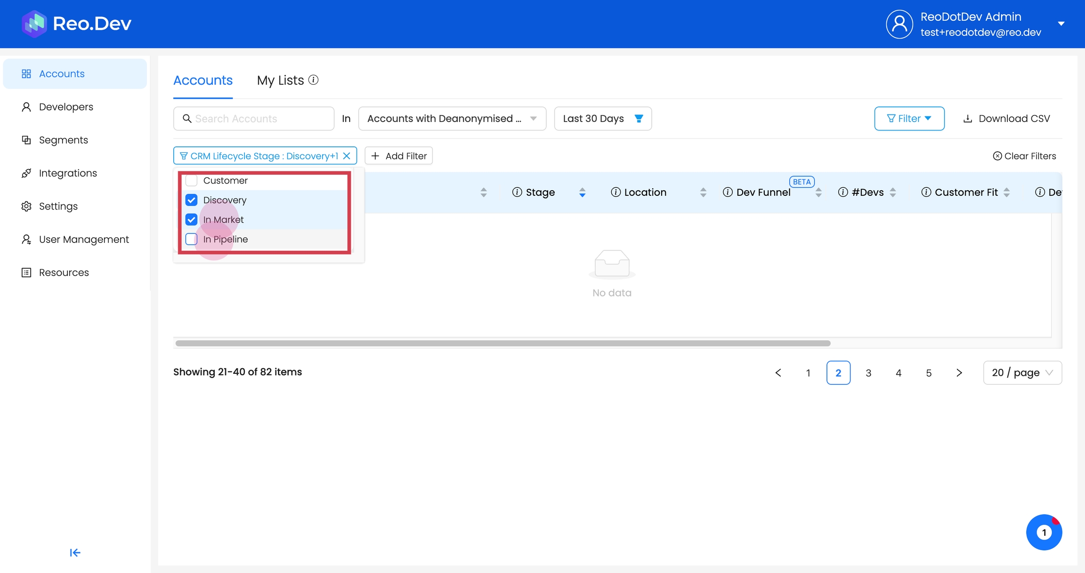Open the chat widget with notification badge
1085x573 pixels.
point(1044,532)
